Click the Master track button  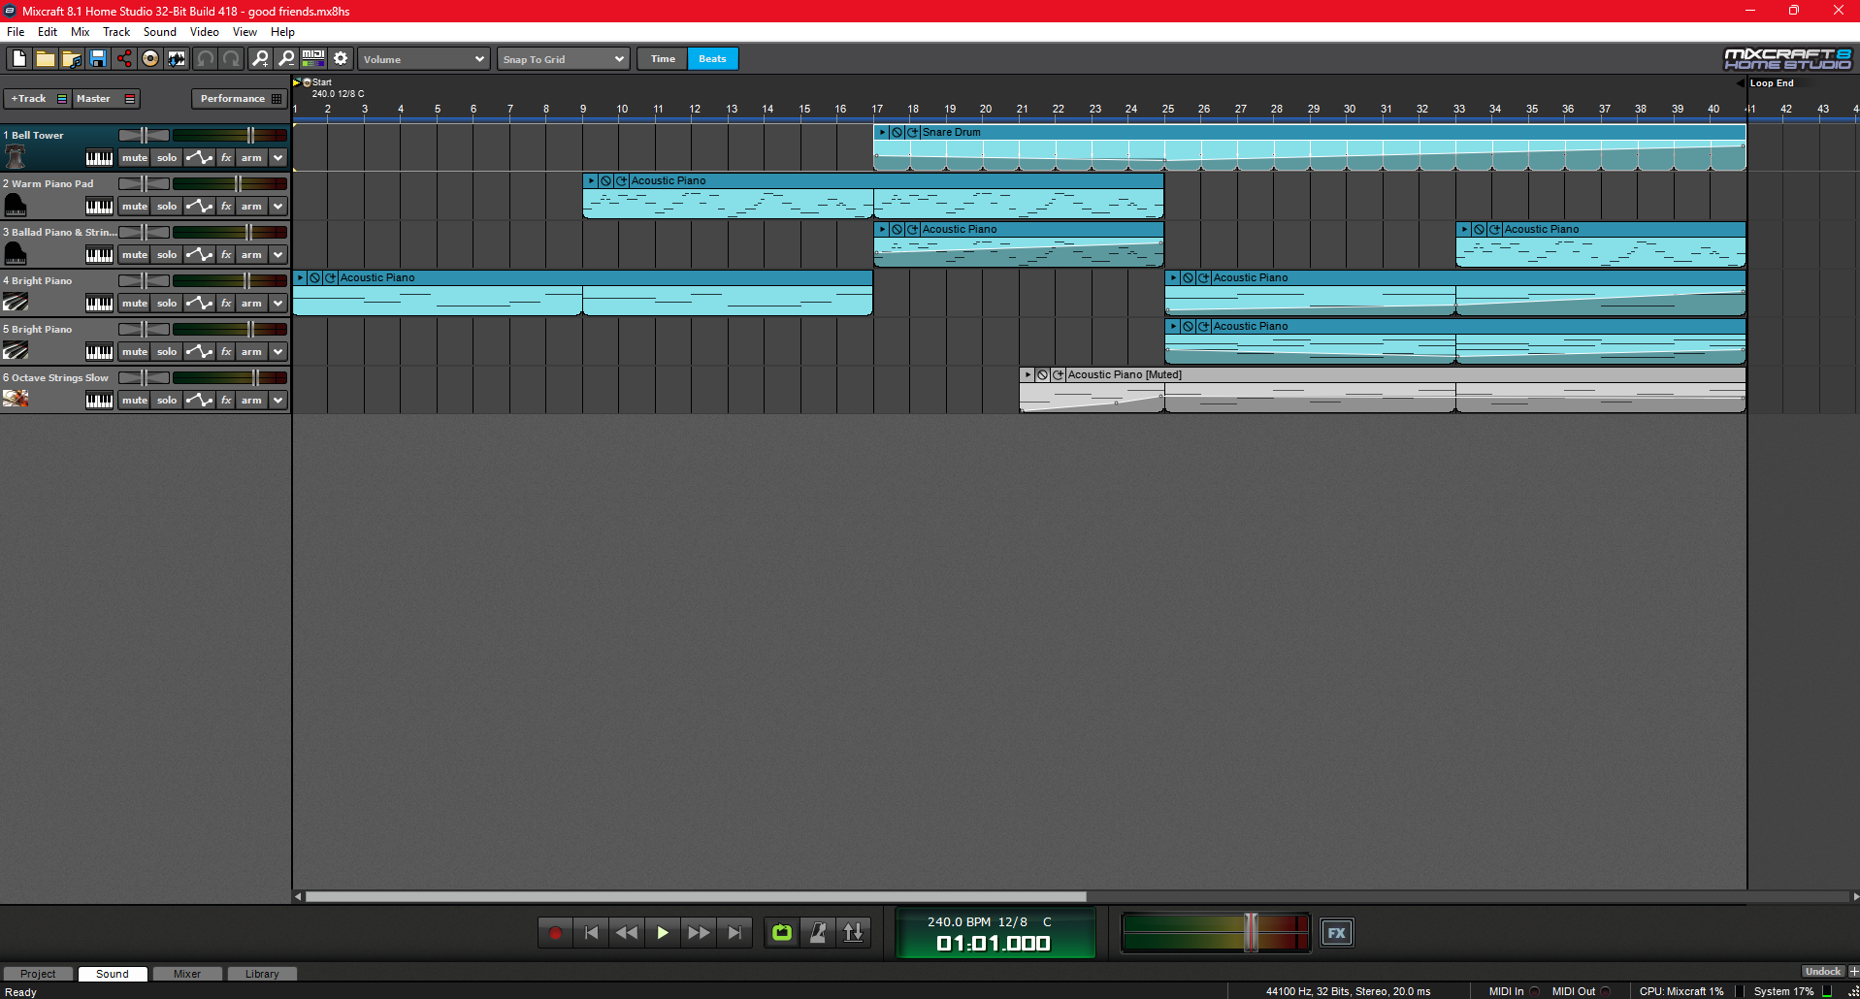click(x=106, y=99)
